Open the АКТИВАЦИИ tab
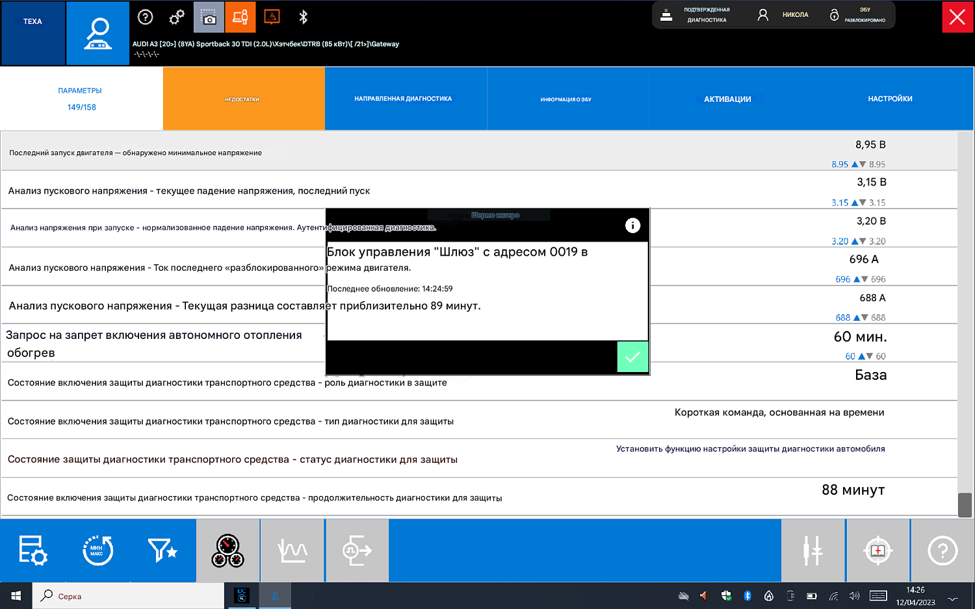The image size is (975, 609). 727,99
